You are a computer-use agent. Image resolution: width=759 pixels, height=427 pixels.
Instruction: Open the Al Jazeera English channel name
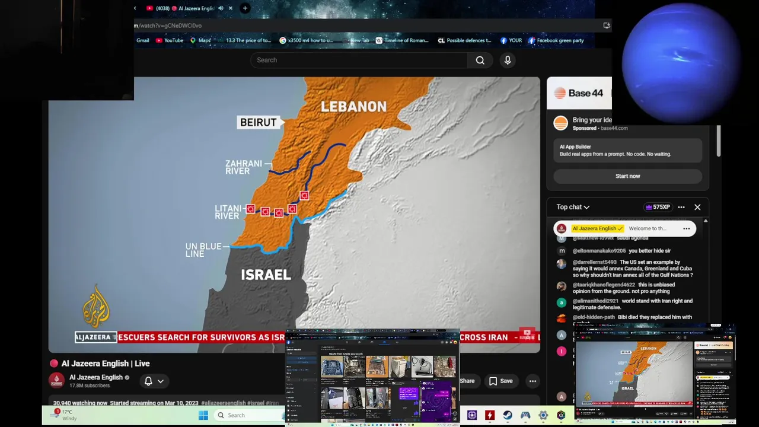point(96,377)
